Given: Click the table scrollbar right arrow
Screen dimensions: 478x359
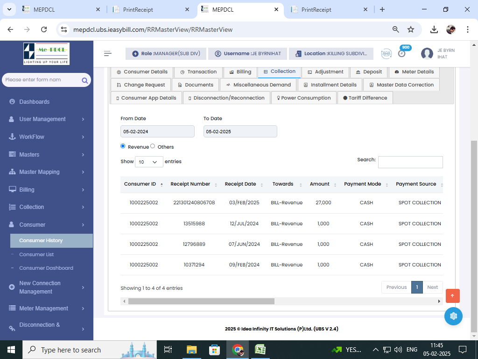Looking at the screenshot, I should click(439, 302).
